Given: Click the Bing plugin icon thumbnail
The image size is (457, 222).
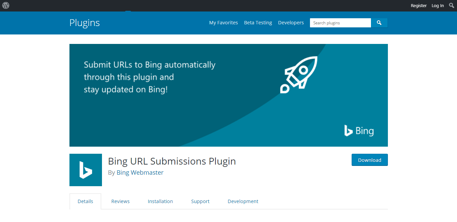Looking at the screenshot, I should tap(86, 170).
